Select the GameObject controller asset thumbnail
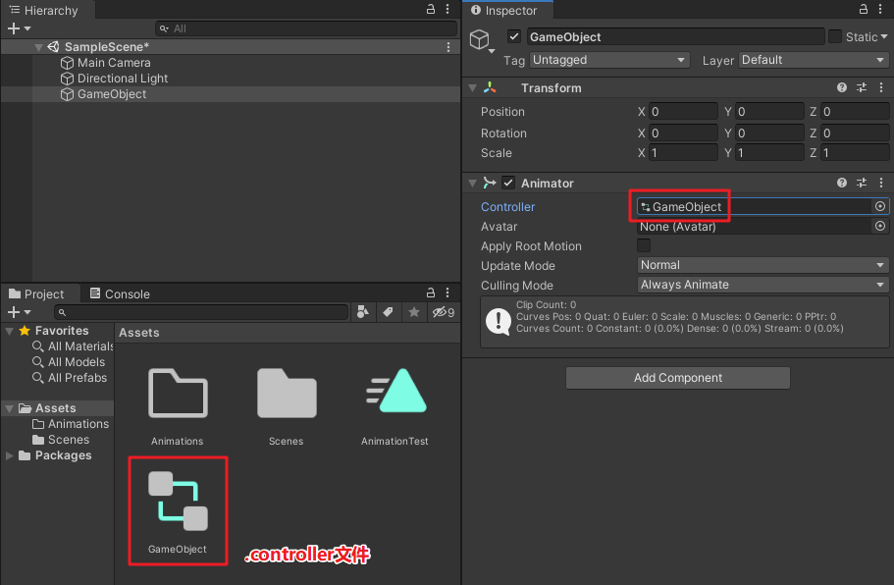894x585 pixels. click(178, 501)
